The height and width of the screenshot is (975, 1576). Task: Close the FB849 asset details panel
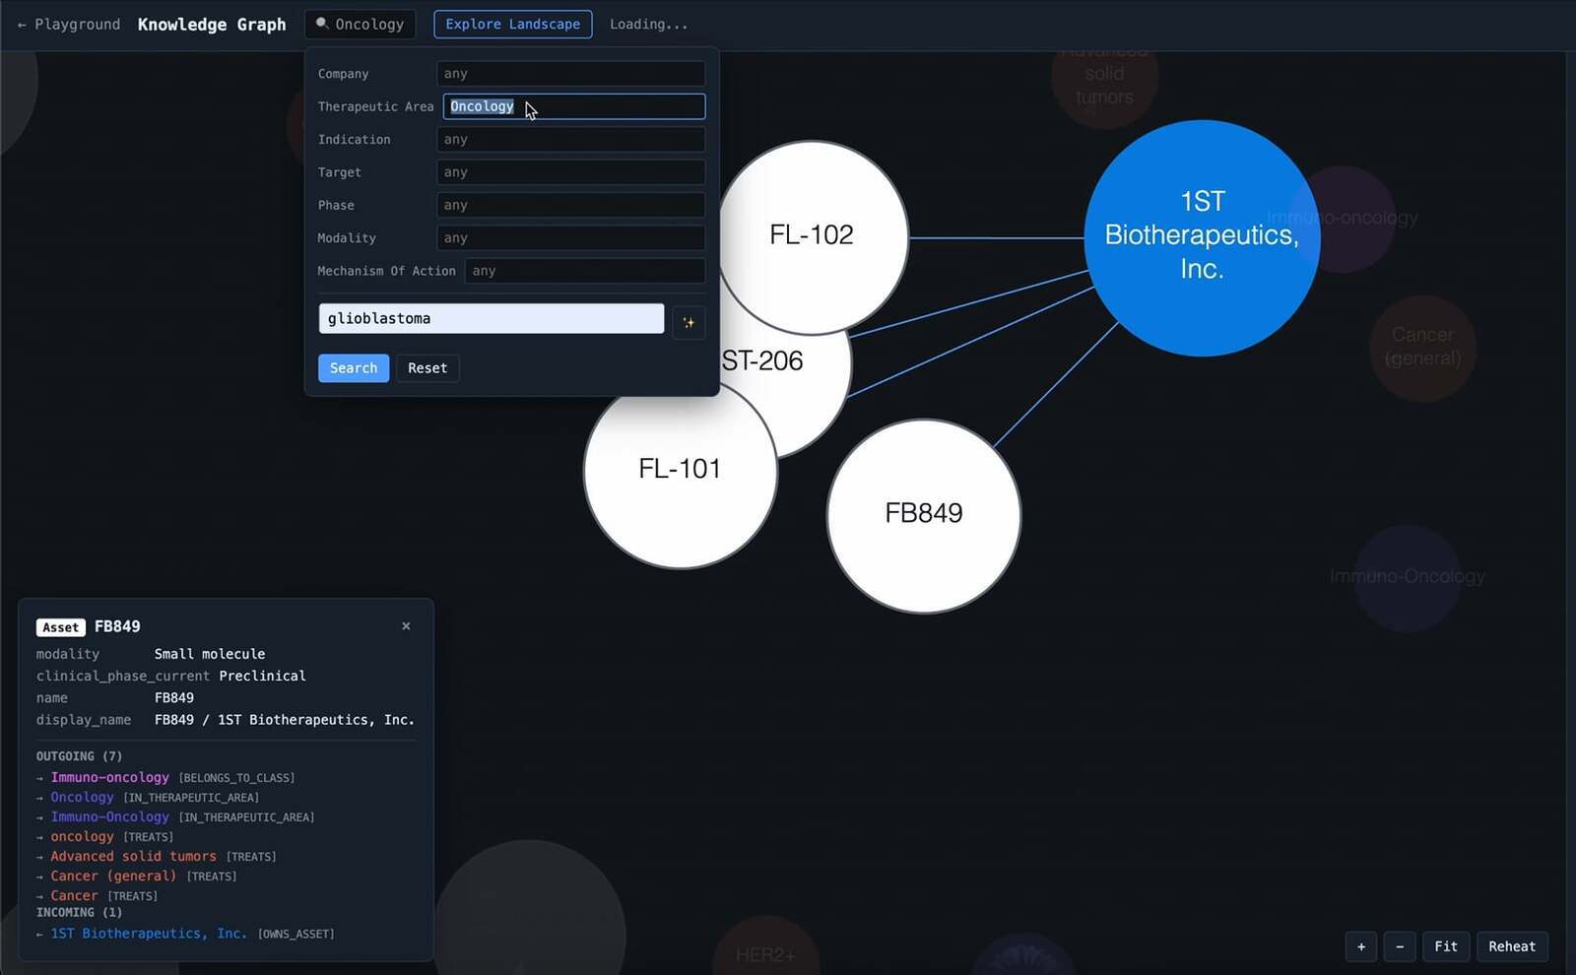[406, 626]
